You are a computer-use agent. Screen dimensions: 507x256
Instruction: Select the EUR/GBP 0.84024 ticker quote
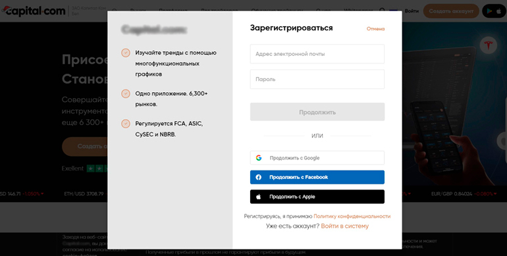(x=452, y=194)
